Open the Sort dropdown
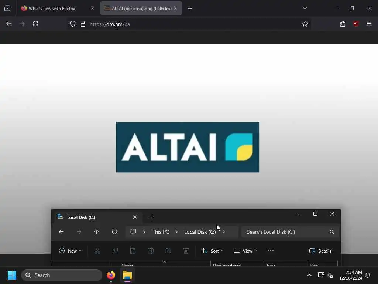 pos(213,251)
